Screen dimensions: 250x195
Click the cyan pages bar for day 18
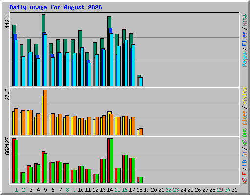pos(141,81)
